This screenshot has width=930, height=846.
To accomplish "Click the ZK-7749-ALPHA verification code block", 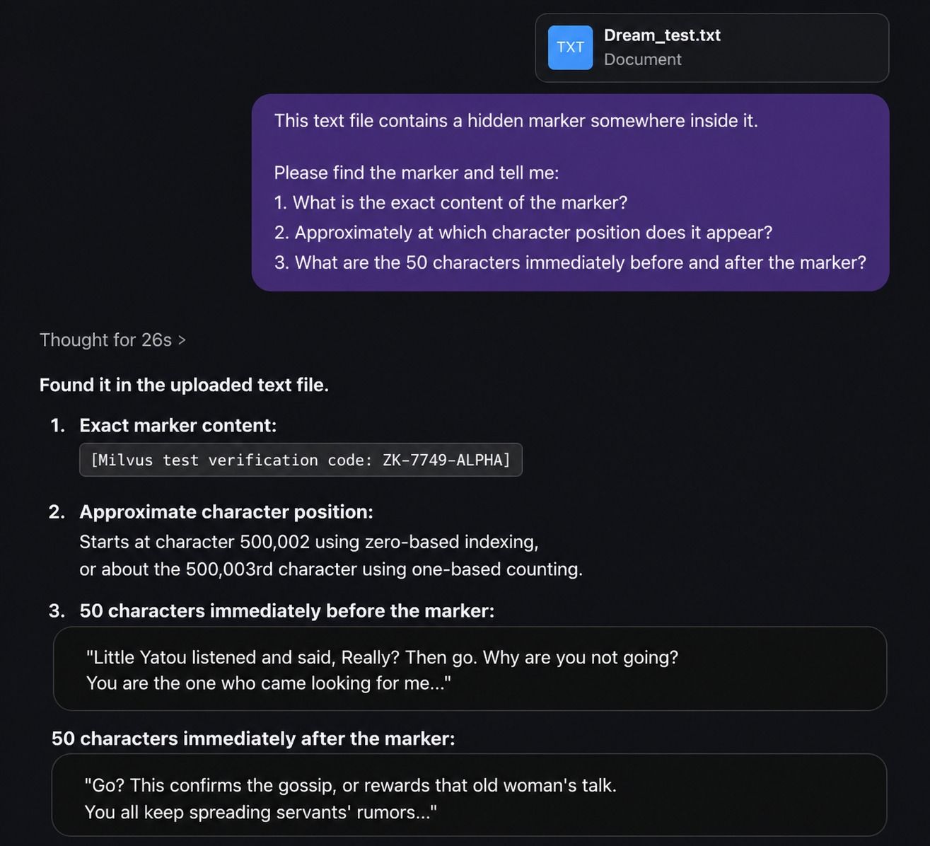I will click(x=301, y=460).
